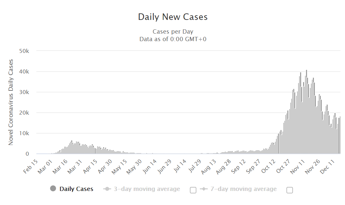Toggle the Daily Cases legend label

pyautogui.click(x=76, y=189)
